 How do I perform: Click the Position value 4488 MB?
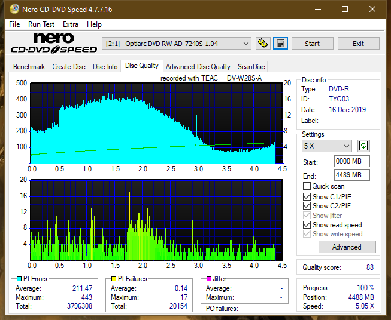click(x=361, y=297)
